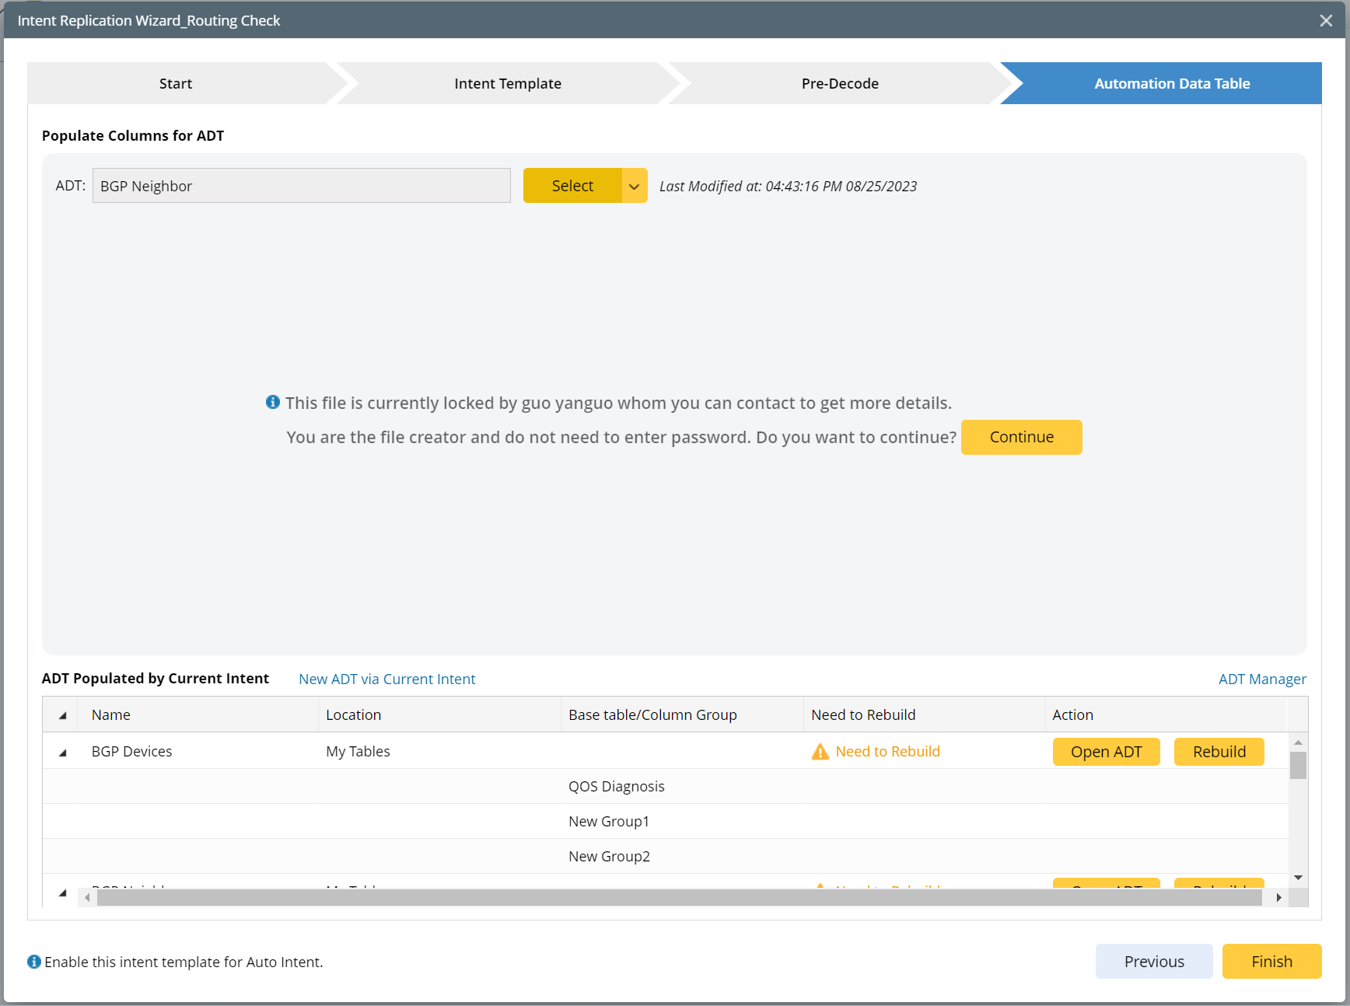Open the ADT Manager link
This screenshot has width=1350, height=1006.
click(1262, 679)
